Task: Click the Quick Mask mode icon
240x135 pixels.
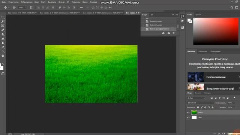Action: [x=3, y=73]
